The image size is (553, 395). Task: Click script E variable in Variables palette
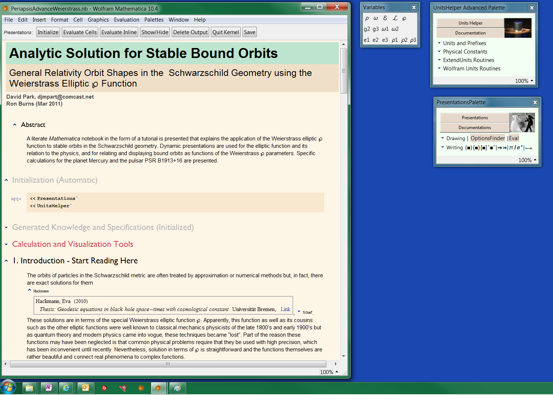click(x=385, y=18)
